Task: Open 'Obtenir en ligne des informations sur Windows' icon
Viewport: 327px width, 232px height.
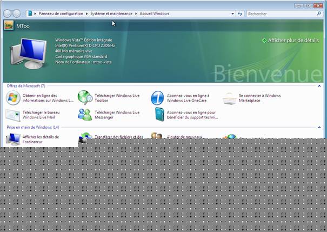Action: tap(13, 98)
